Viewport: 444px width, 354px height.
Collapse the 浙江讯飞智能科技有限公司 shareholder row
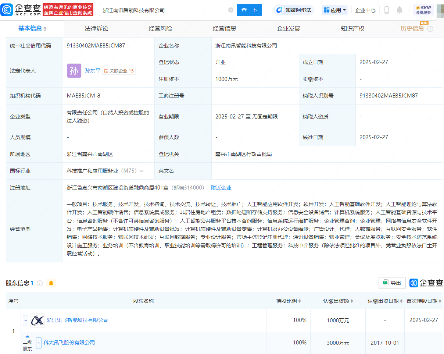click(x=26, y=321)
